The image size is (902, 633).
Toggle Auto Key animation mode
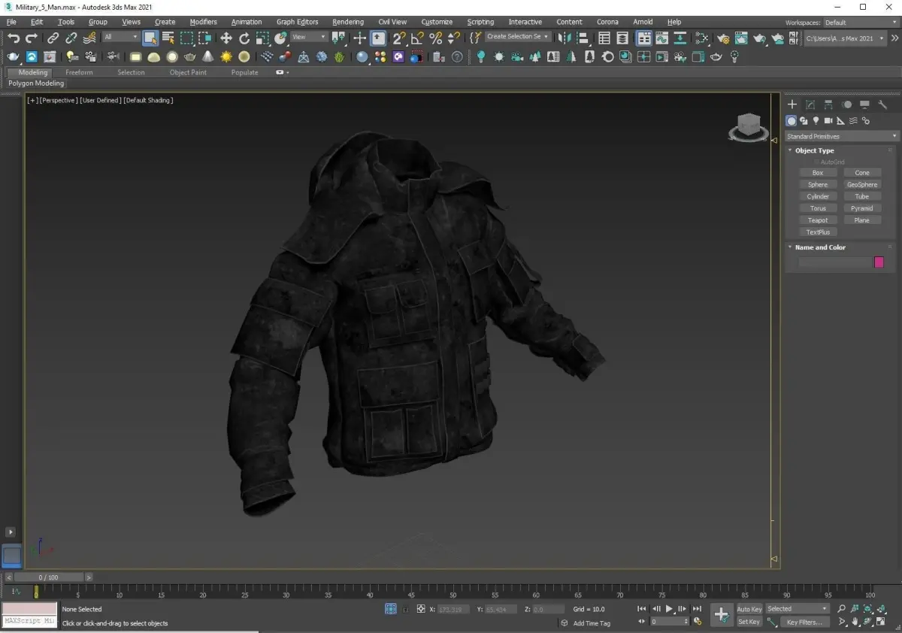[749, 609]
